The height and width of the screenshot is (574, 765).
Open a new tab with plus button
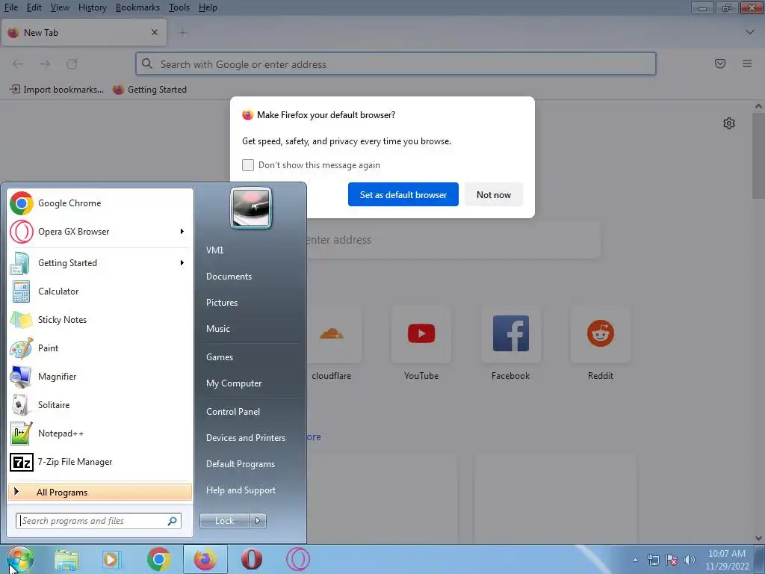(x=183, y=33)
